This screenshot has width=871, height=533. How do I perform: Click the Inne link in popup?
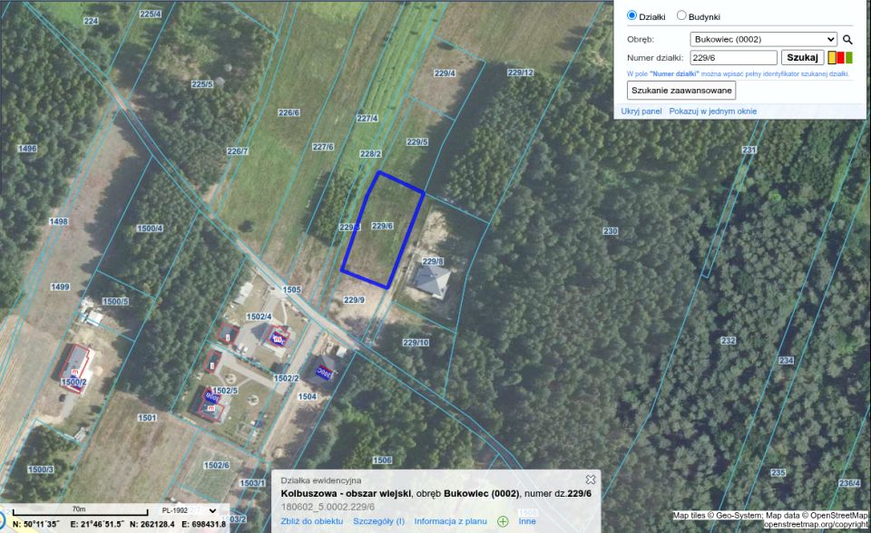tap(527, 521)
